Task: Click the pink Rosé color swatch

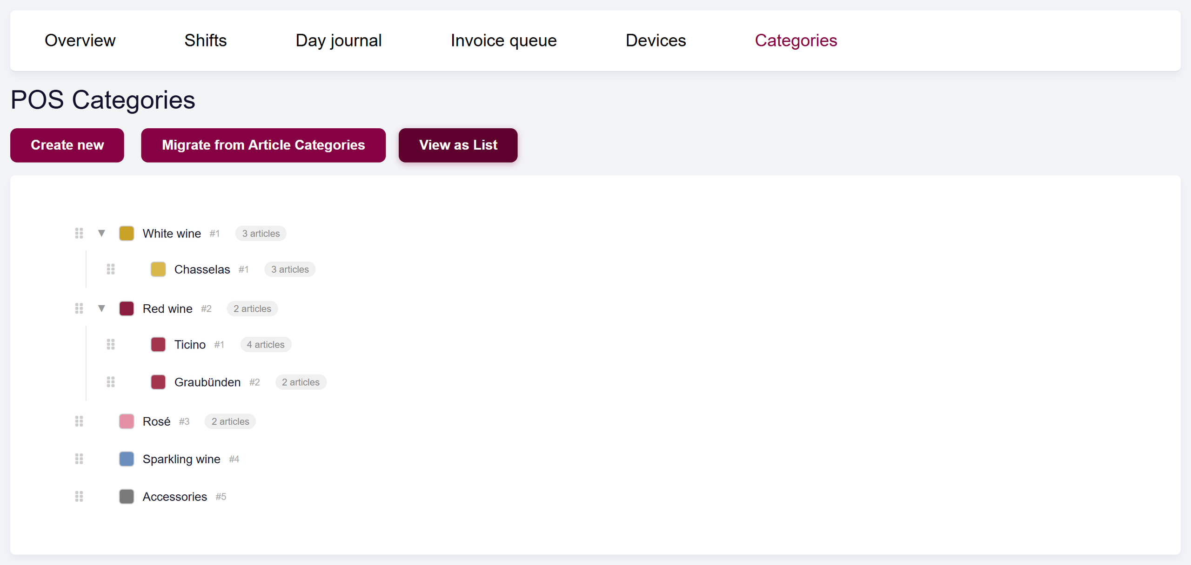Action: click(127, 421)
